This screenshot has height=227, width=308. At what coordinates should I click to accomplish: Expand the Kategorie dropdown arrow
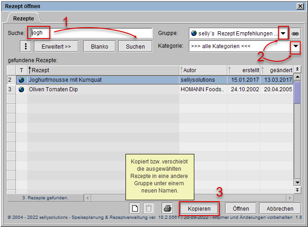tap(296, 46)
